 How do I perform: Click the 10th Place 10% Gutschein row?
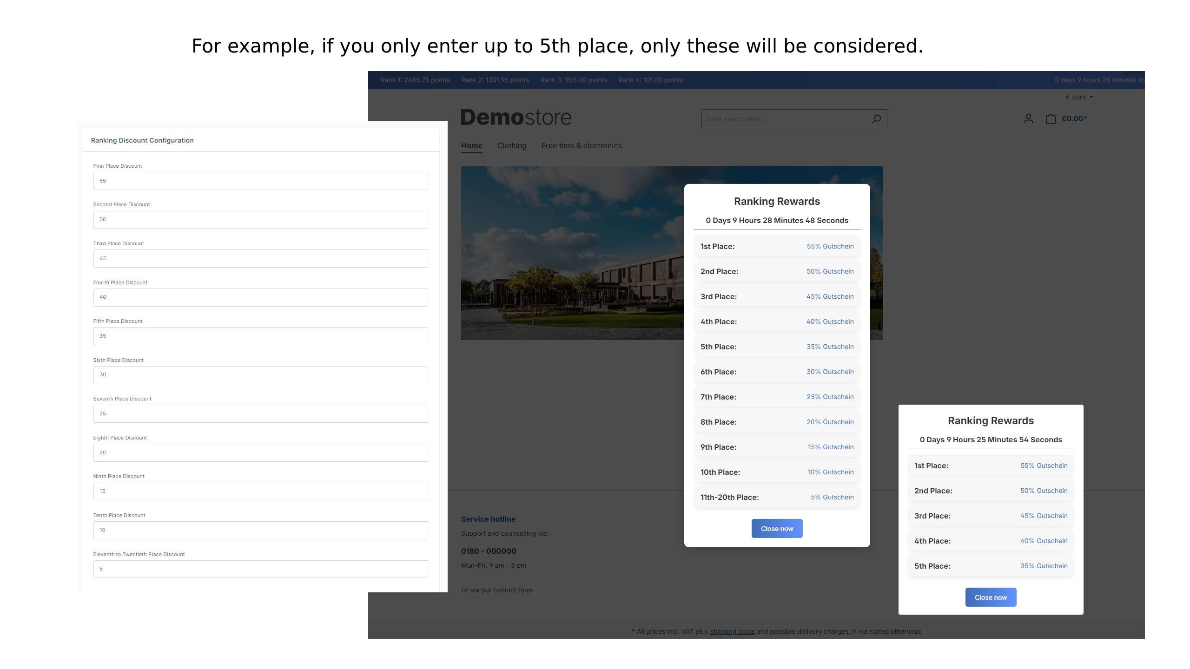[x=777, y=472]
